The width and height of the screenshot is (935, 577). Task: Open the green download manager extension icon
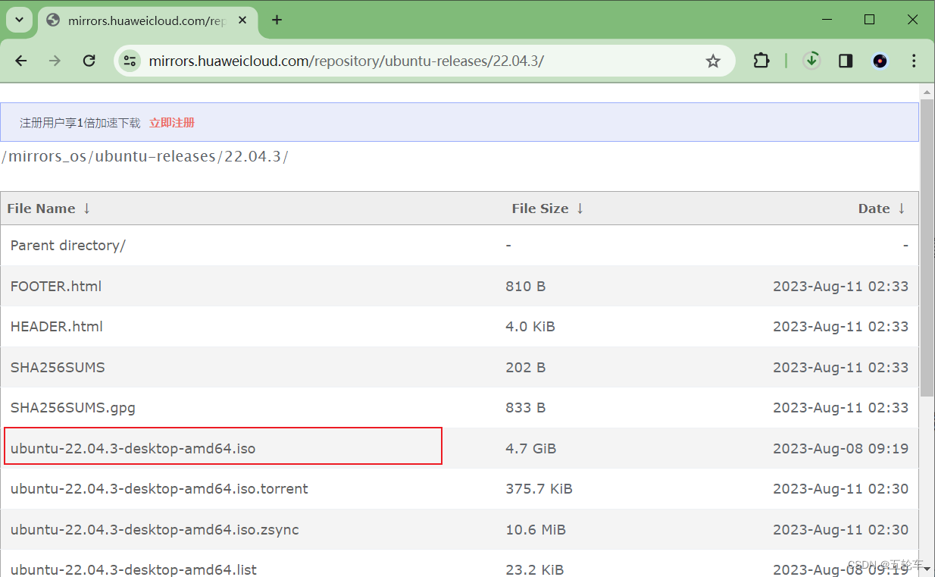pyautogui.click(x=811, y=61)
